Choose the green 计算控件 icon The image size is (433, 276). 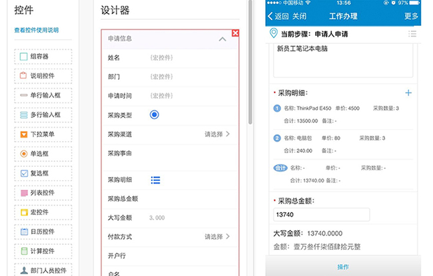pos(24,251)
